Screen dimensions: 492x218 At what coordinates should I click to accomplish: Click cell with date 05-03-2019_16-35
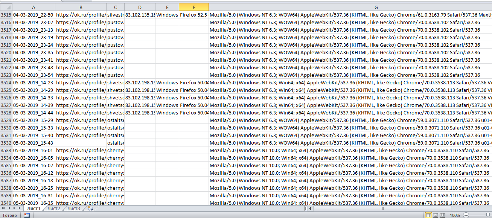(x=34, y=203)
